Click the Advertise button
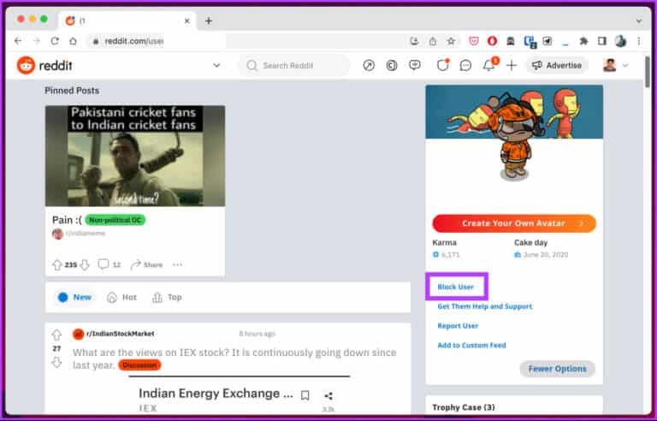 point(557,65)
